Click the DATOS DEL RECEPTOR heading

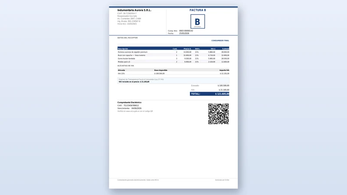[128, 38]
